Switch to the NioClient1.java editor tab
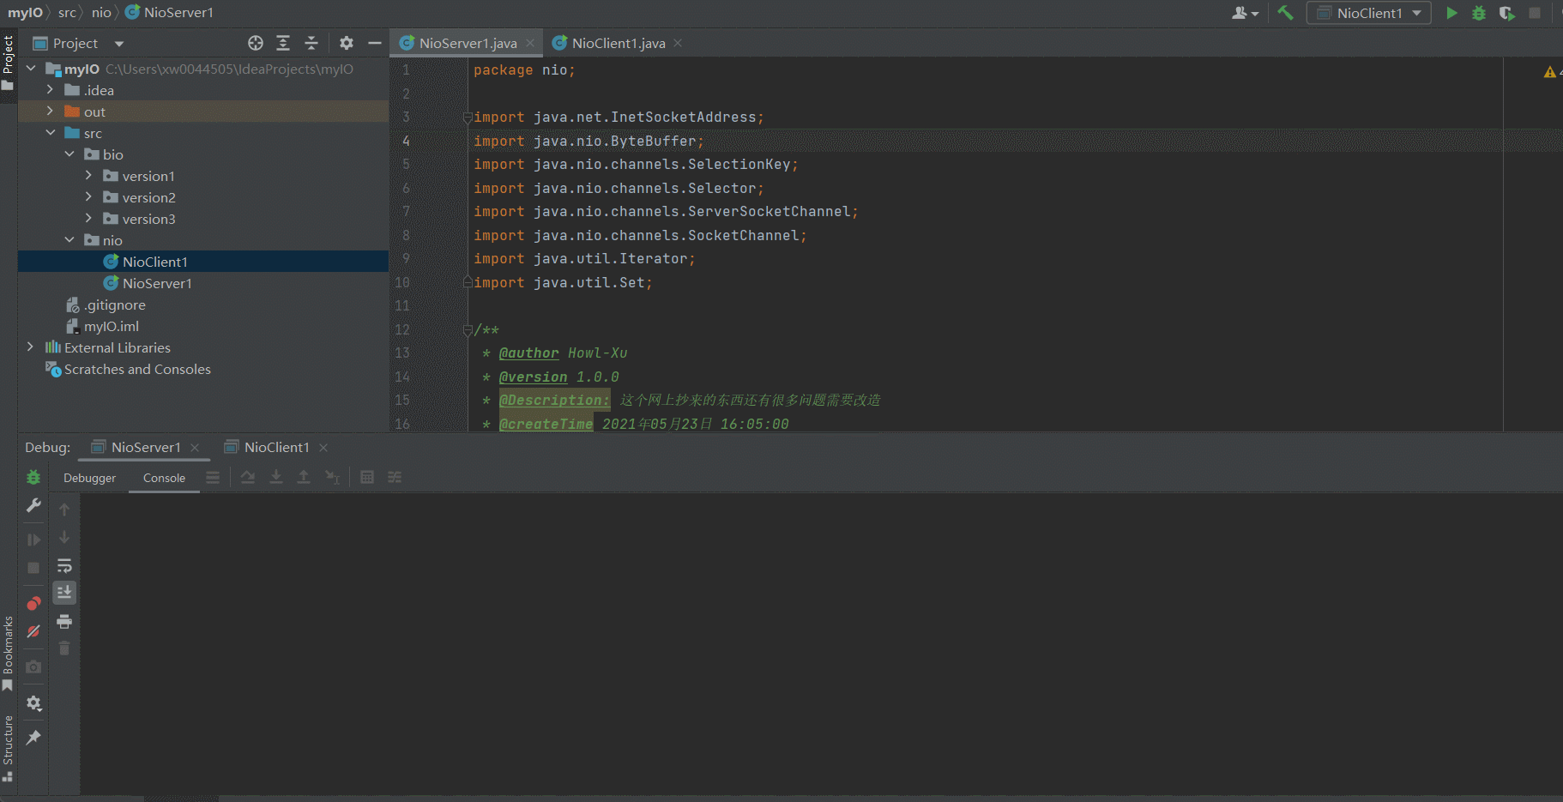 (x=617, y=43)
